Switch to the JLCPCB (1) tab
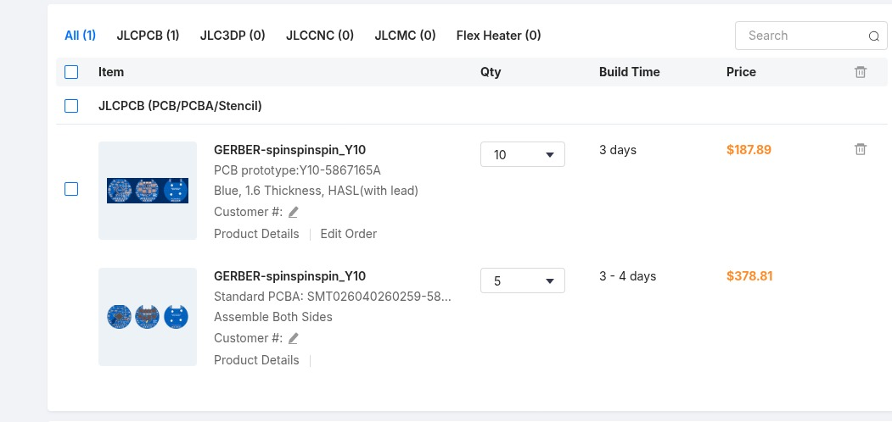The height and width of the screenshot is (422, 892). tap(148, 36)
